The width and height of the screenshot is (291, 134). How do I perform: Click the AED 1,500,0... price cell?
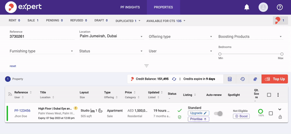tap(137, 110)
